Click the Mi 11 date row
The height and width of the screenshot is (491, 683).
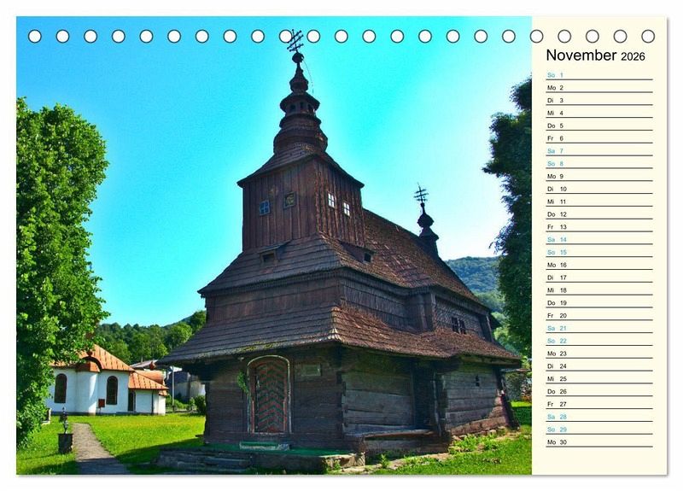click(598, 202)
